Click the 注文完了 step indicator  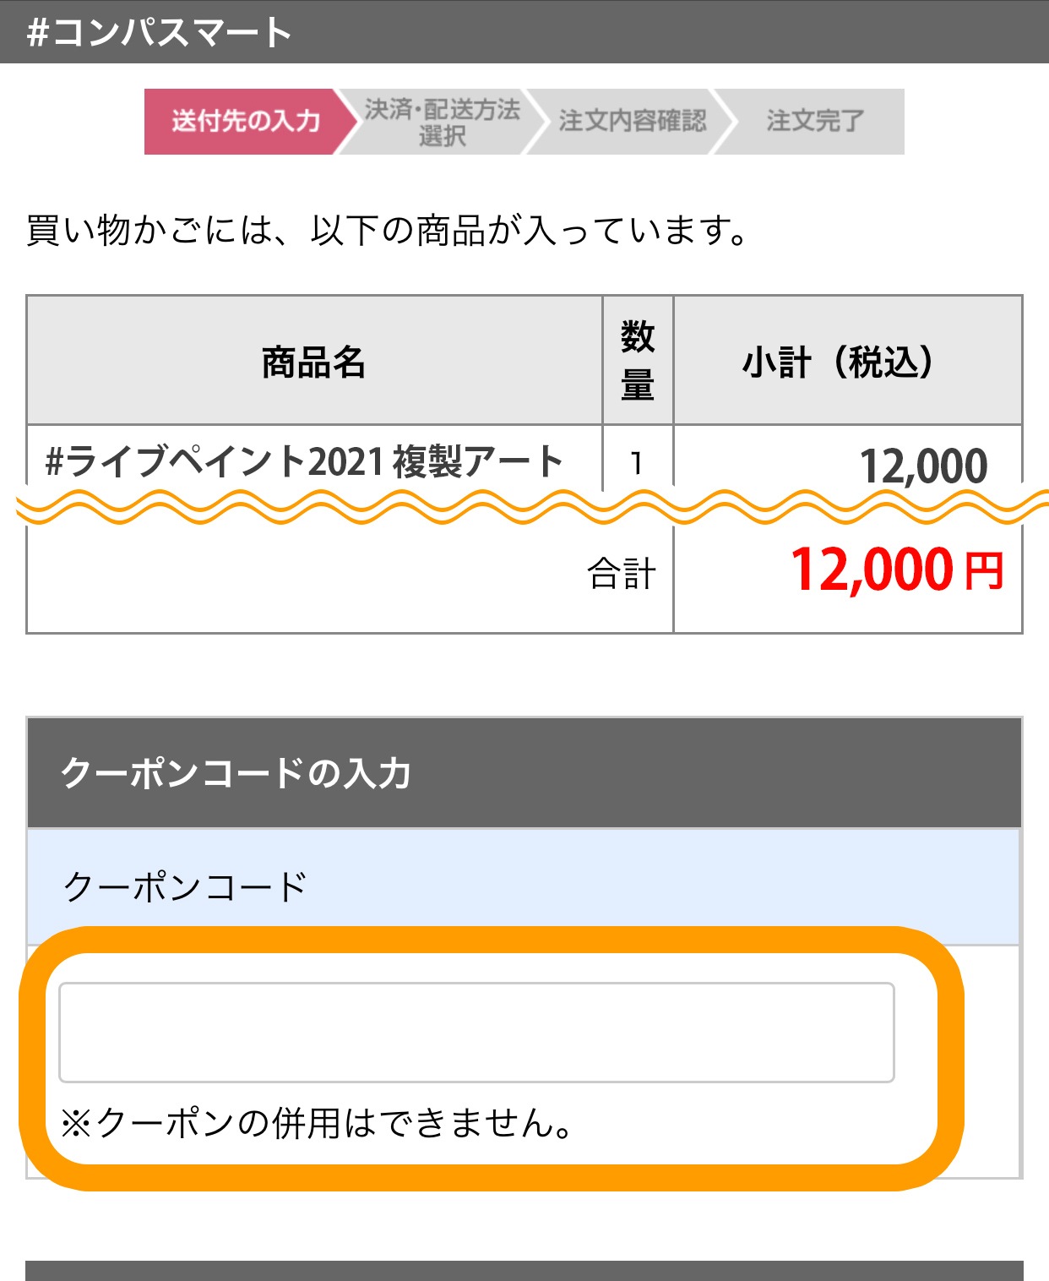pos(814,121)
